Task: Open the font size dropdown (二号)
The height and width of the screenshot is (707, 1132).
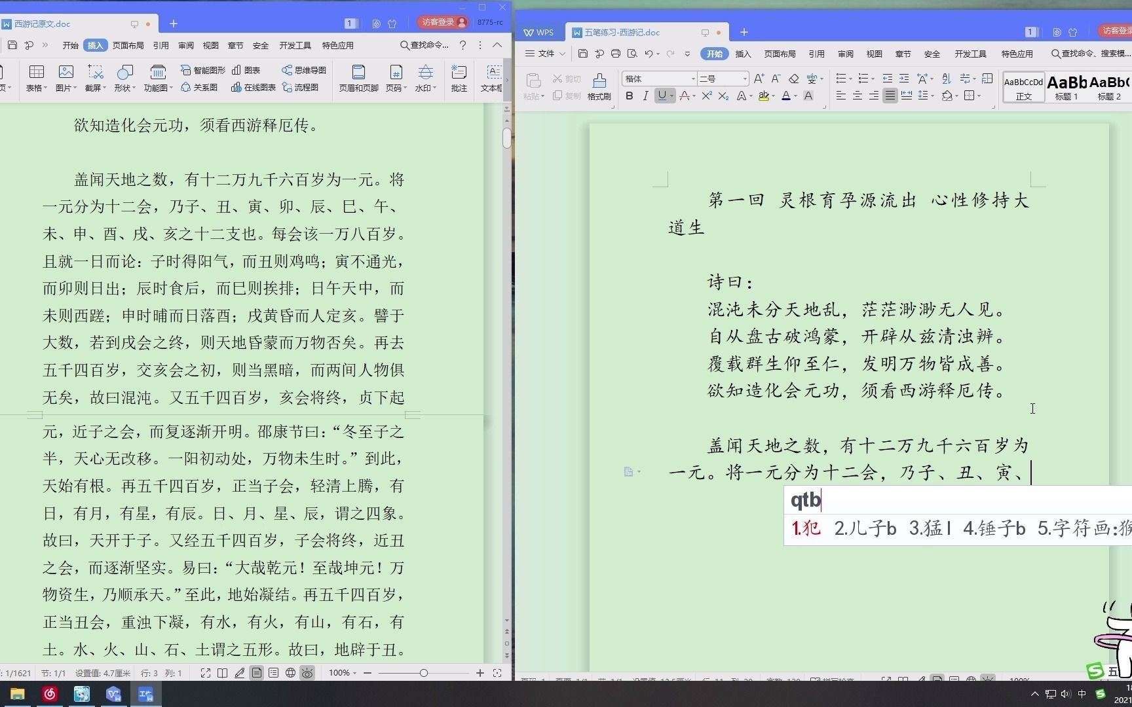Action: 745,79
